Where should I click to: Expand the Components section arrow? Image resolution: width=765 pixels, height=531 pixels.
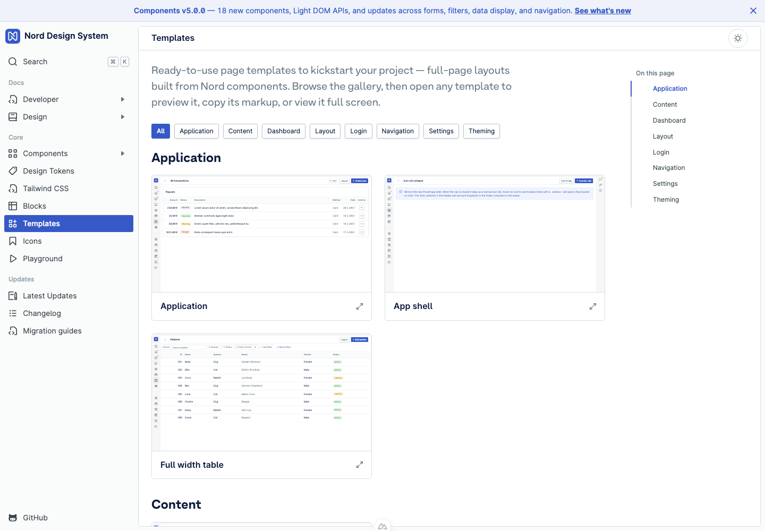pyautogui.click(x=123, y=153)
